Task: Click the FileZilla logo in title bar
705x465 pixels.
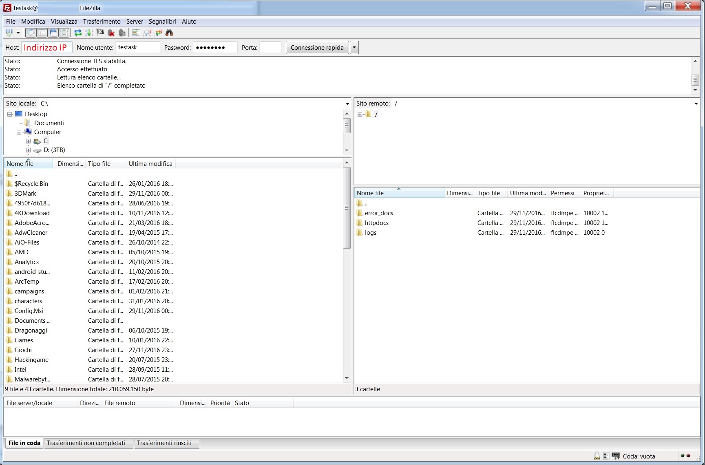Action: coord(7,7)
